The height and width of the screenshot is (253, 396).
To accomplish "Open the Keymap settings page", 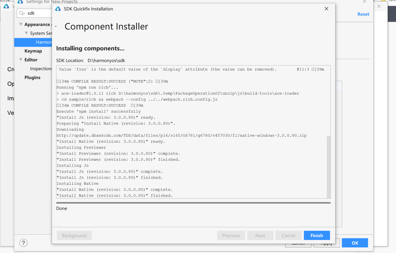I will [33, 51].
